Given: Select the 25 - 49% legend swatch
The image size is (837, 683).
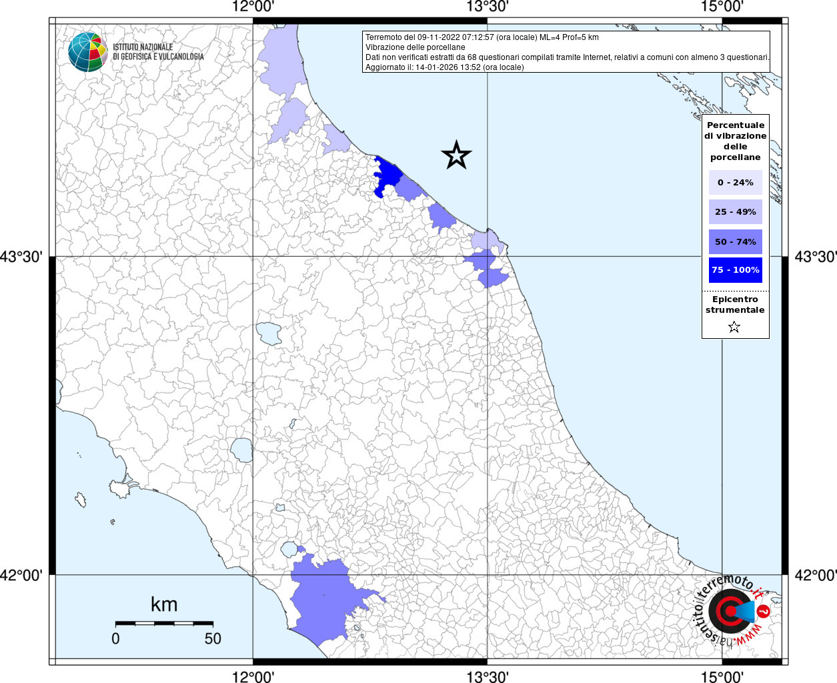Looking at the screenshot, I should tap(735, 212).
